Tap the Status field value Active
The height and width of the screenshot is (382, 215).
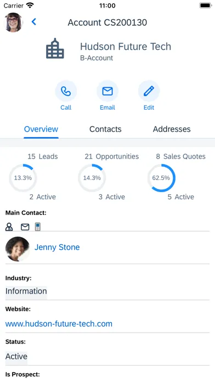pos(16,357)
